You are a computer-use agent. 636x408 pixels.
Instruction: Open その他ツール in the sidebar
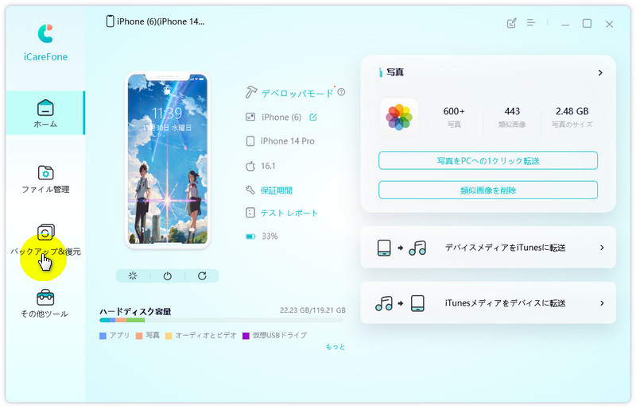[x=45, y=304]
